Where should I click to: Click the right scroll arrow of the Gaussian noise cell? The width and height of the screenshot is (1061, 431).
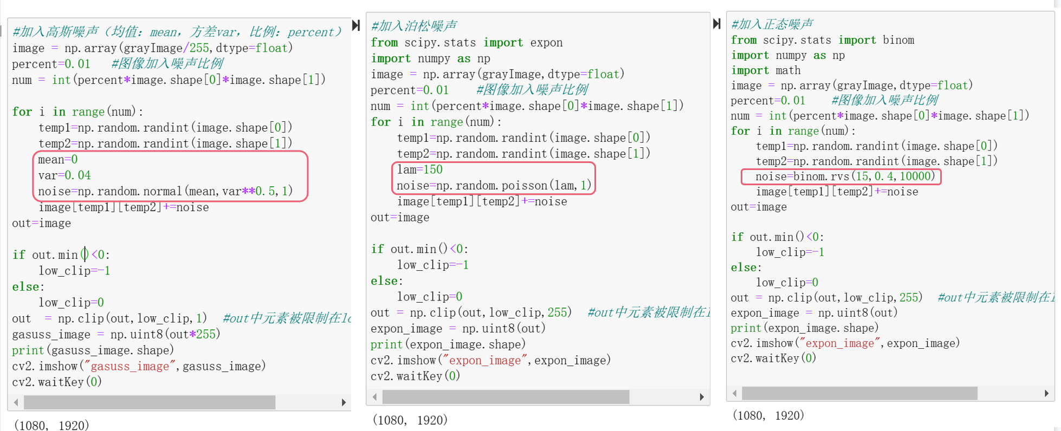pyautogui.click(x=344, y=402)
